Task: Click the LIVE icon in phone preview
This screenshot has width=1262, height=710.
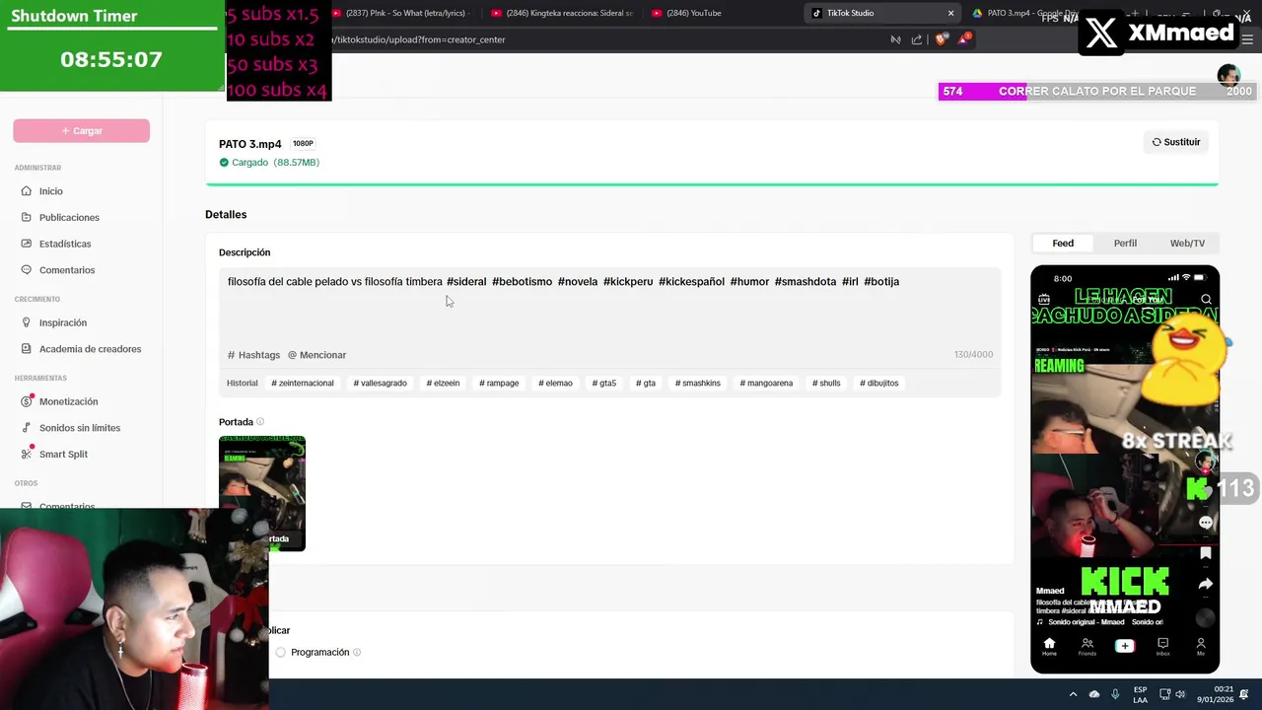Action: pyautogui.click(x=1044, y=299)
